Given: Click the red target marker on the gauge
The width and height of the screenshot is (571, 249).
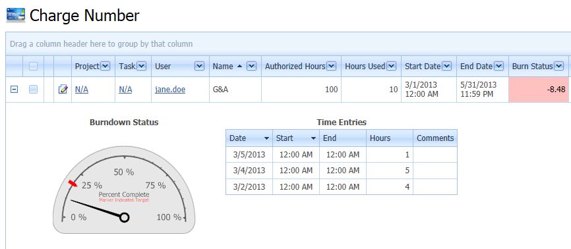Looking at the screenshot, I should coord(73,184).
